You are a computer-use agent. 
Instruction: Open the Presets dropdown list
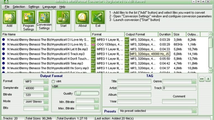(x=194, y=111)
